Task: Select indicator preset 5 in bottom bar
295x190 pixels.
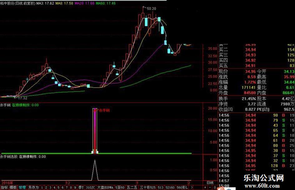Action: [x=58, y=188]
